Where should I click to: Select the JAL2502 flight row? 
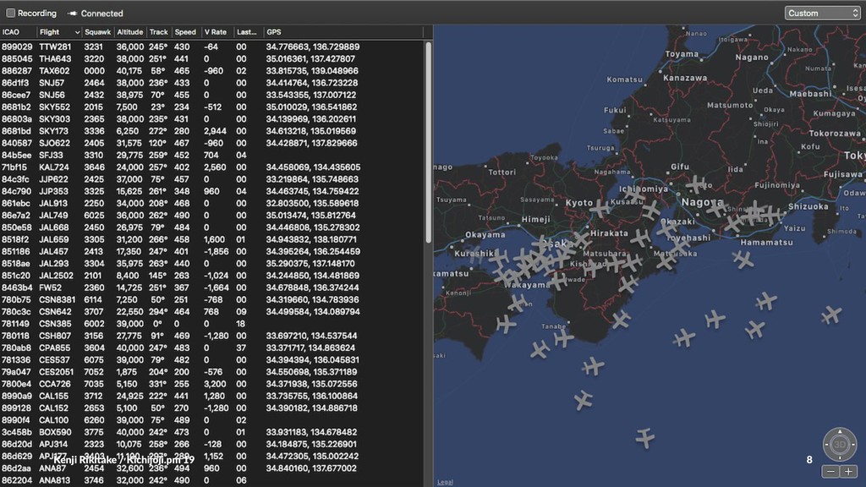coord(212,276)
